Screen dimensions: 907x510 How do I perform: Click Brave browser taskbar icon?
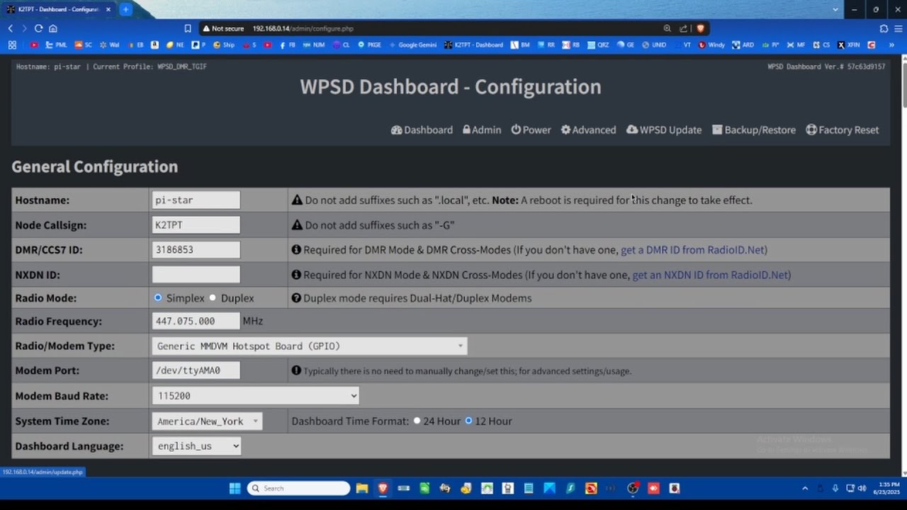tap(383, 488)
